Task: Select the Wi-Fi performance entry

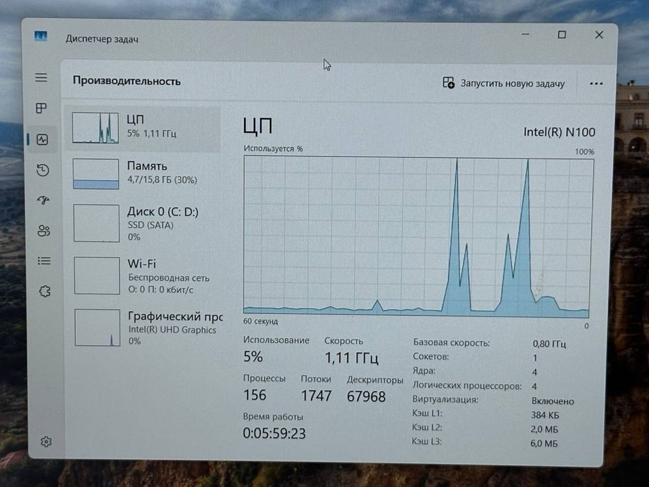Action: (144, 276)
